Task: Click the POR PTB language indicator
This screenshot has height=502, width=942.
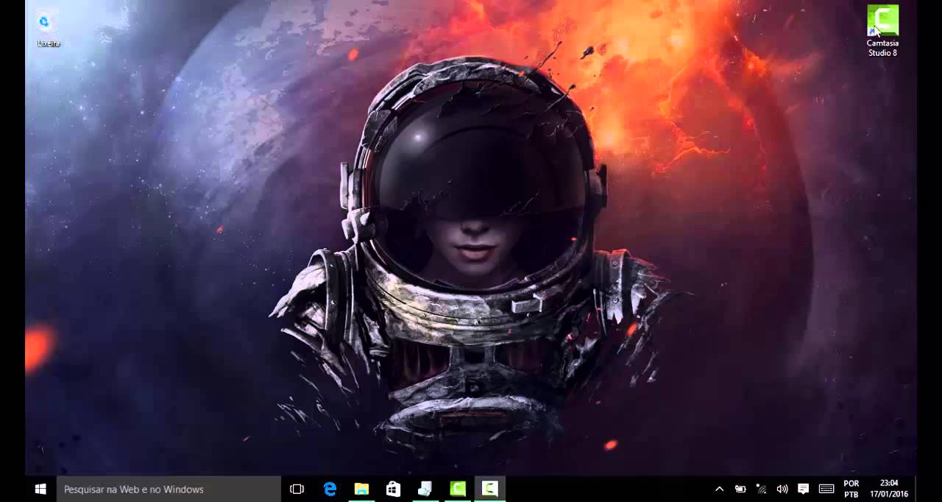Action: (851, 489)
